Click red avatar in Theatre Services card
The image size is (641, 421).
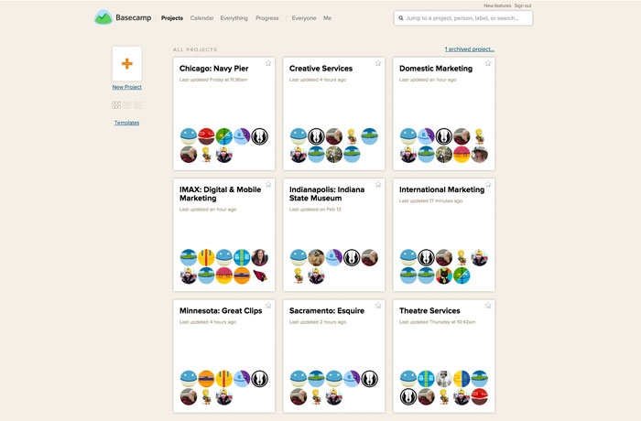pos(479,396)
